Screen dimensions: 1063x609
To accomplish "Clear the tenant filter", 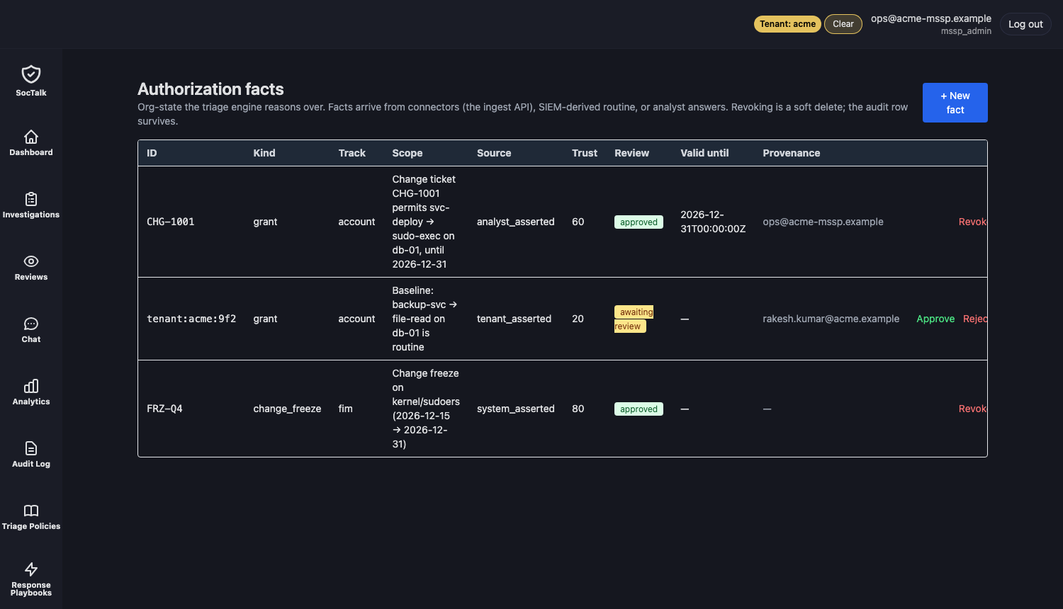I will pos(843,24).
